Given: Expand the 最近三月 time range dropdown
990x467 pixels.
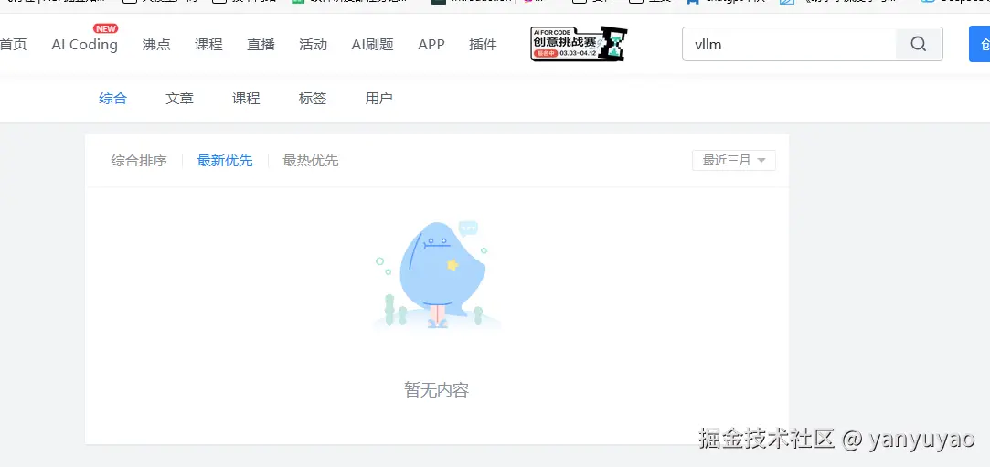Looking at the screenshot, I should click(x=733, y=160).
